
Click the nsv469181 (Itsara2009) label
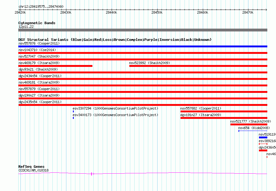click(x=39, y=82)
